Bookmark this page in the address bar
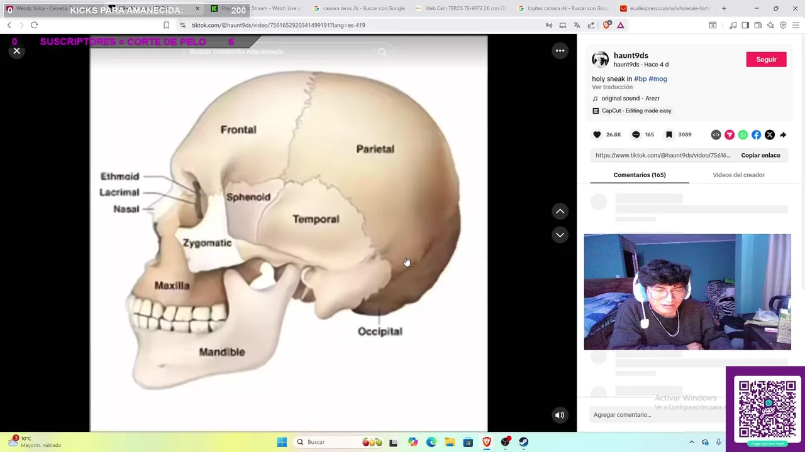 (166, 25)
